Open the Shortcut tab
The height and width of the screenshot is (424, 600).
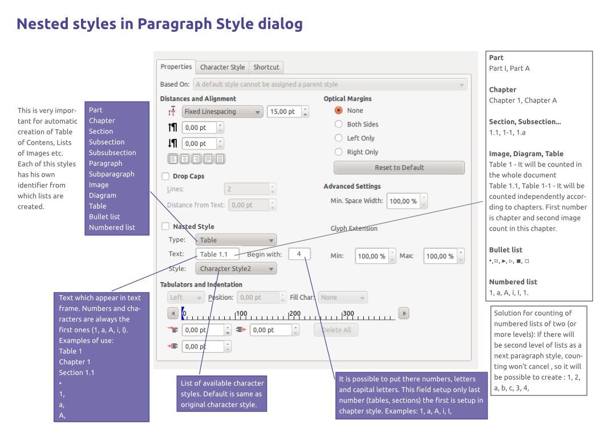(266, 67)
